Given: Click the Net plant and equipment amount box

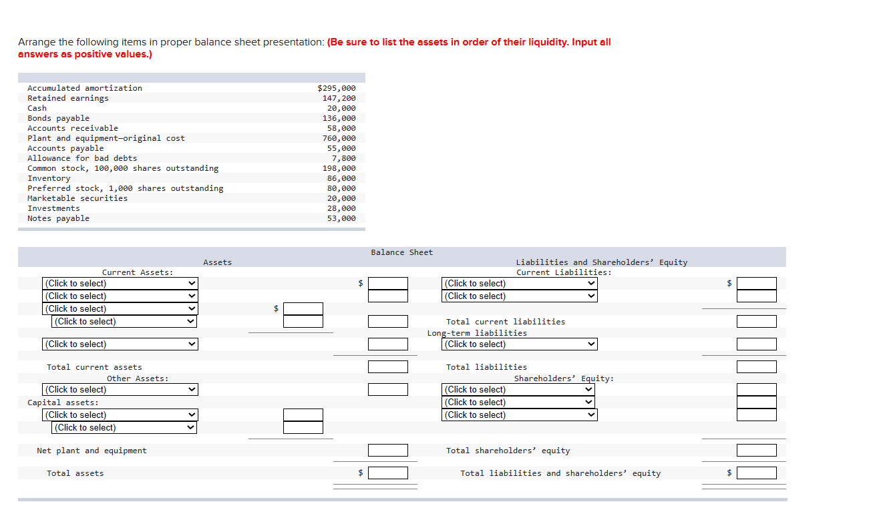Looking at the screenshot, I should tap(388, 450).
